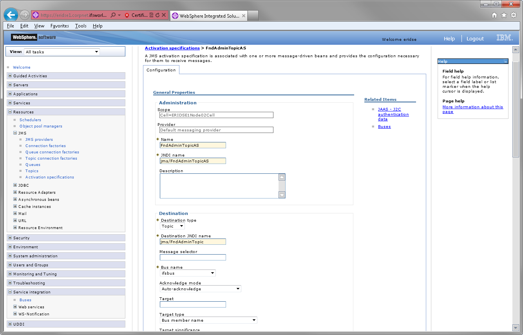Open the View menu
The height and width of the screenshot is (335, 523).
click(39, 26)
